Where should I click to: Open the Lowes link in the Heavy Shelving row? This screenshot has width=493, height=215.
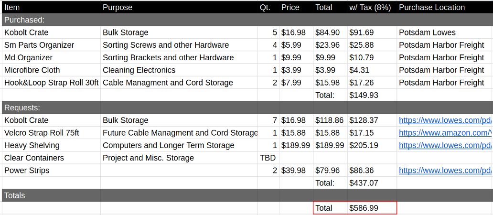pos(445,145)
